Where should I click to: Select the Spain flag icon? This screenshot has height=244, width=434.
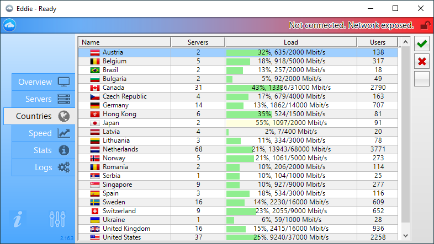94,193
